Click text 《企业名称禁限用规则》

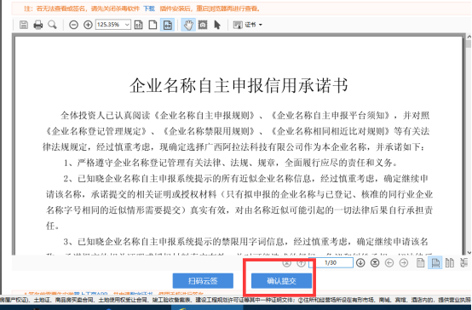pyautogui.click(x=209, y=131)
